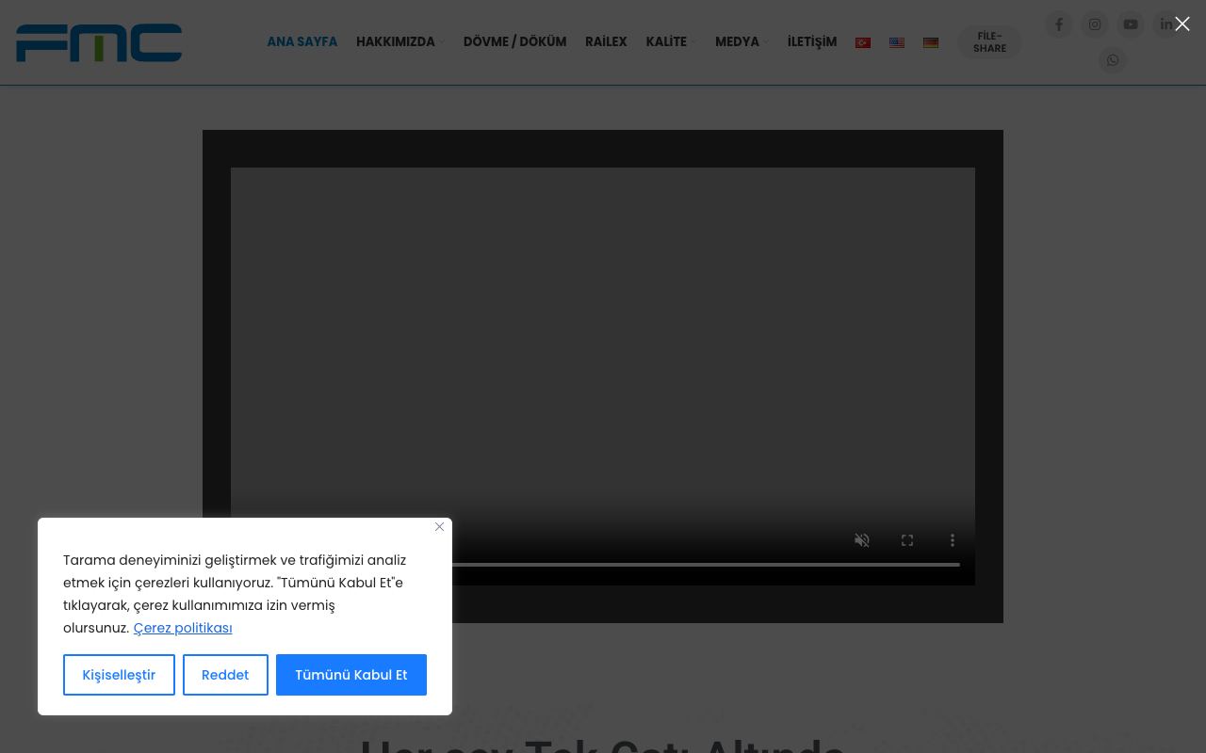Open the YouTube social icon
Image resolution: width=1206 pixels, height=753 pixels.
click(x=1131, y=24)
